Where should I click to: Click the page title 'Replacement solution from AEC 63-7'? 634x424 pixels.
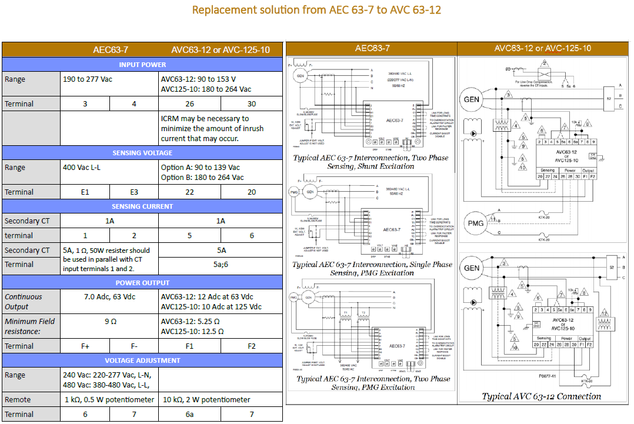tap(316, 10)
